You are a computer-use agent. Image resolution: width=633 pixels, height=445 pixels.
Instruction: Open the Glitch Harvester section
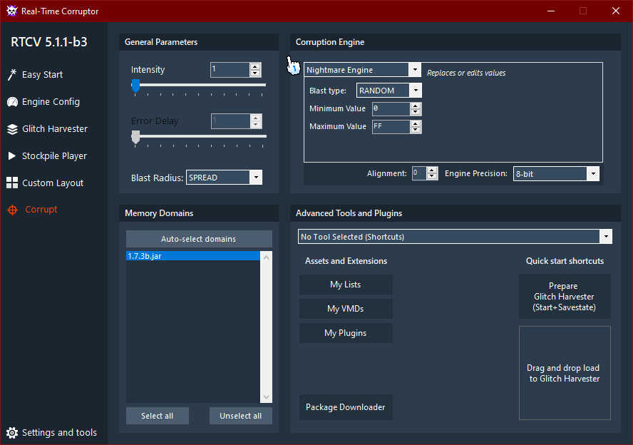click(55, 129)
